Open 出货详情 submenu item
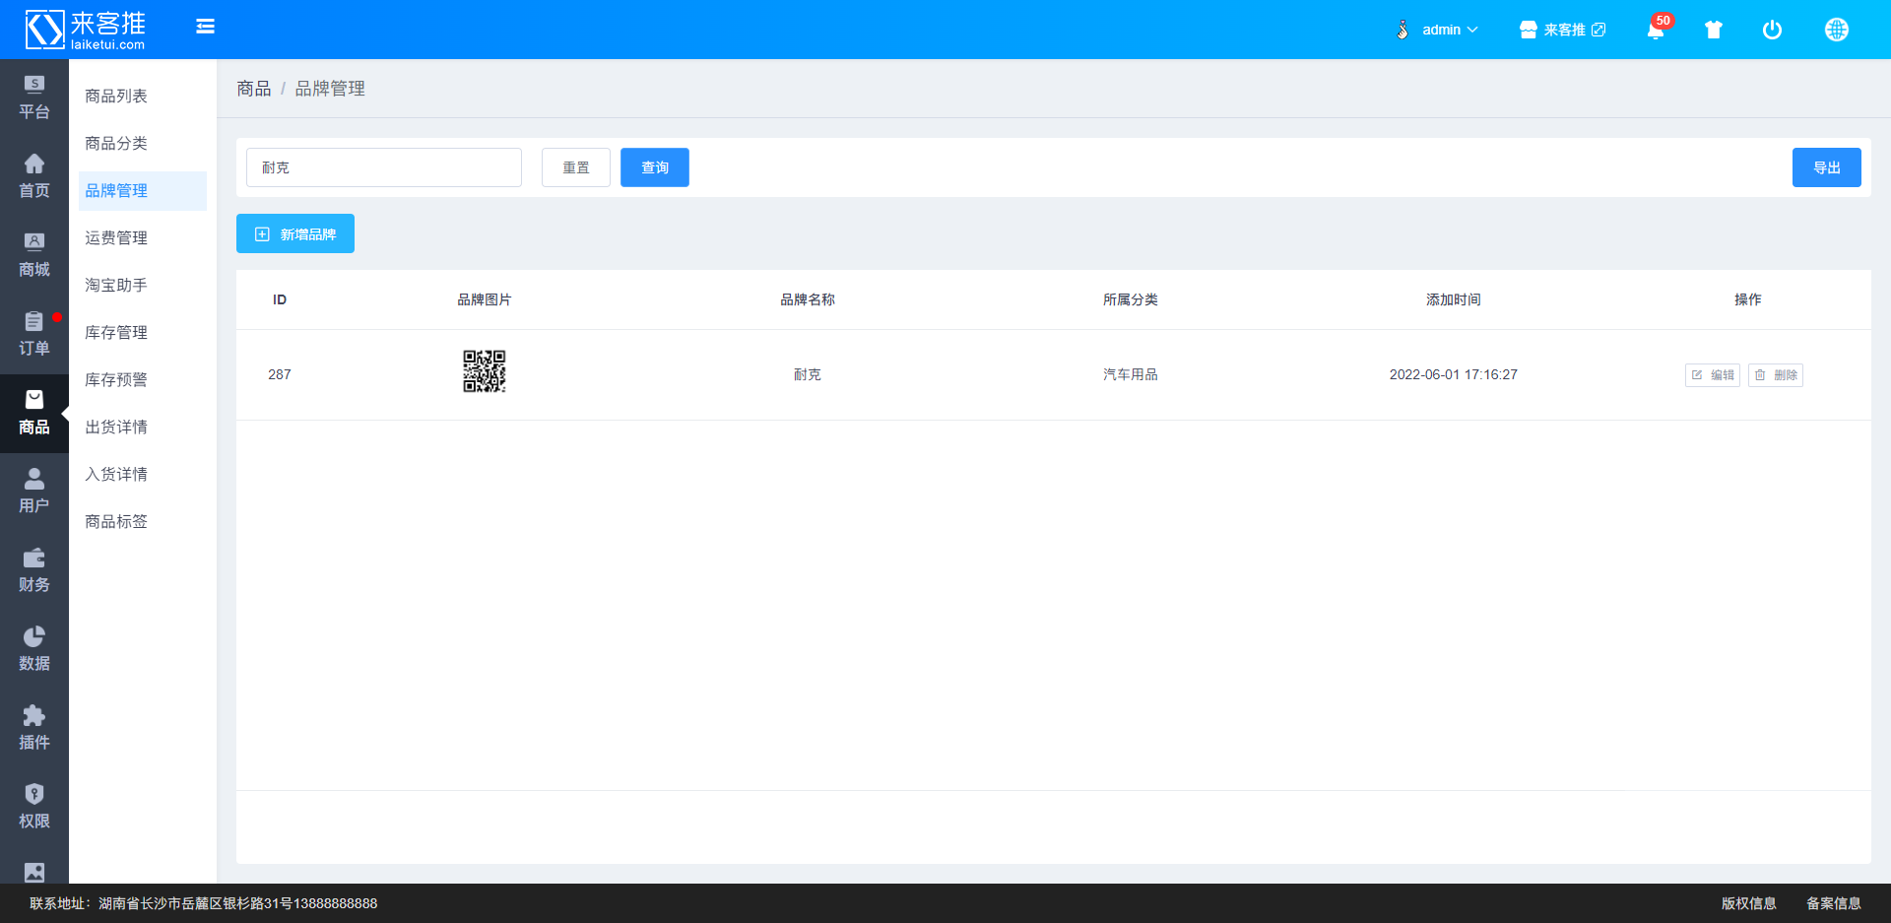Image resolution: width=1891 pixels, height=923 pixels. [x=116, y=427]
